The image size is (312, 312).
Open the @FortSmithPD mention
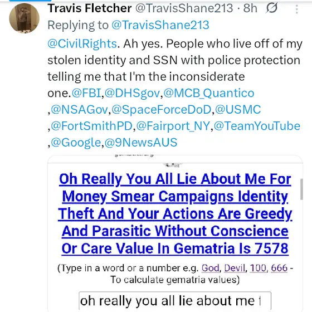pyautogui.click(x=91, y=126)
